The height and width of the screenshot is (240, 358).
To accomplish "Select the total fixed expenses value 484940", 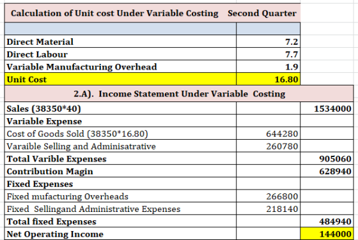I will click(x=327, y=221).
